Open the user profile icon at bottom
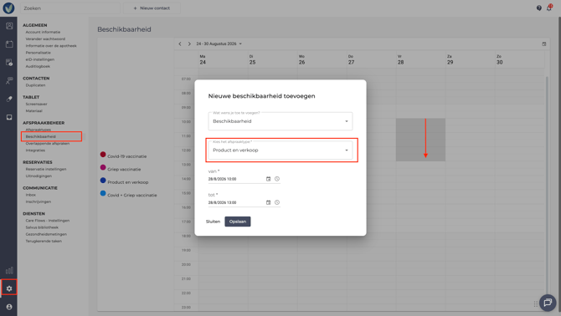Screen dimensions: 561x316 click(9, 307)
